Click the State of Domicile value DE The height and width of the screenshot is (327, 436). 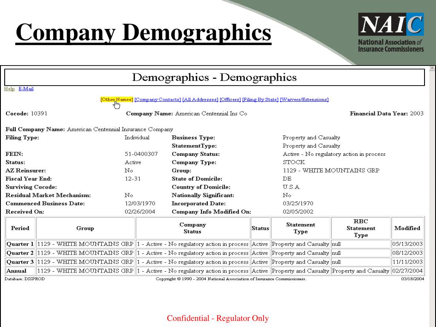[x=287, y=179]
